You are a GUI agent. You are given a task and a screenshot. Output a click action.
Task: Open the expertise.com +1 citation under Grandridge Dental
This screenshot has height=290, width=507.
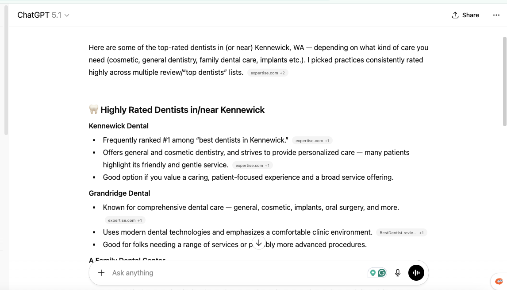[125, 220]
